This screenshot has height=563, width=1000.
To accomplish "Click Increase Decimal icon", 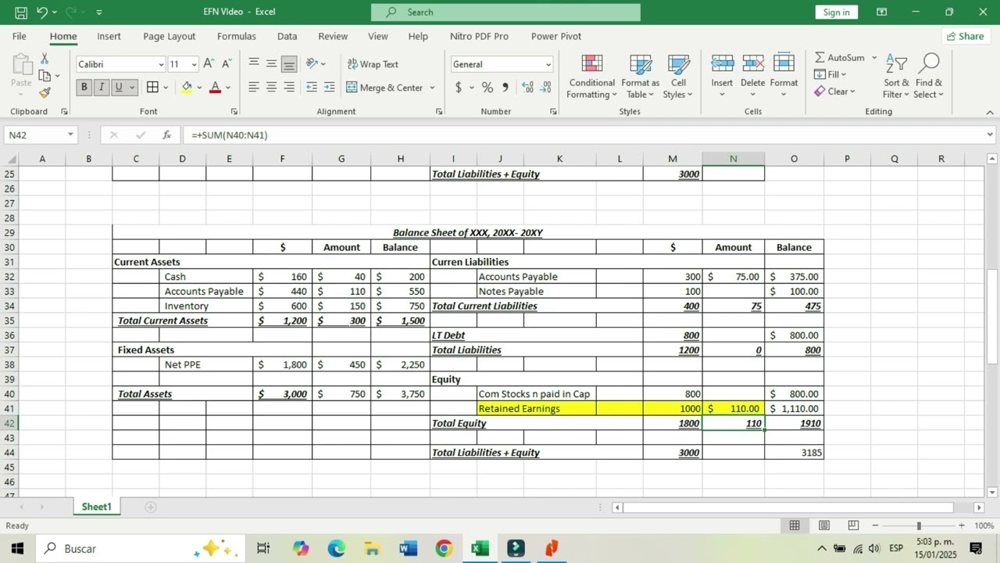I will [527, 88].
